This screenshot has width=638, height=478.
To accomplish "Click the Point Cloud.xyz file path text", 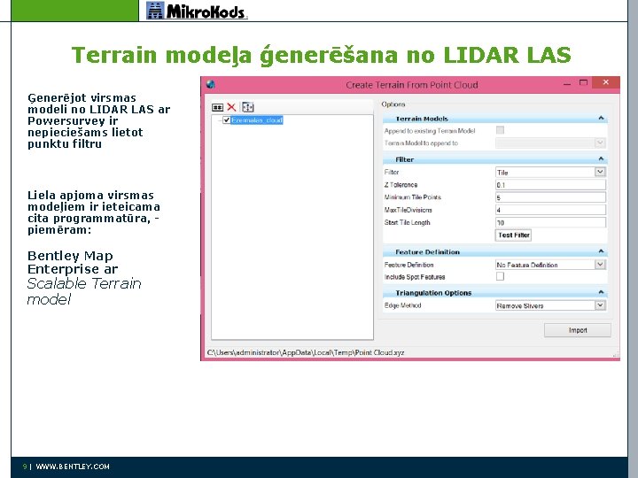I will [x=306, y=352].
